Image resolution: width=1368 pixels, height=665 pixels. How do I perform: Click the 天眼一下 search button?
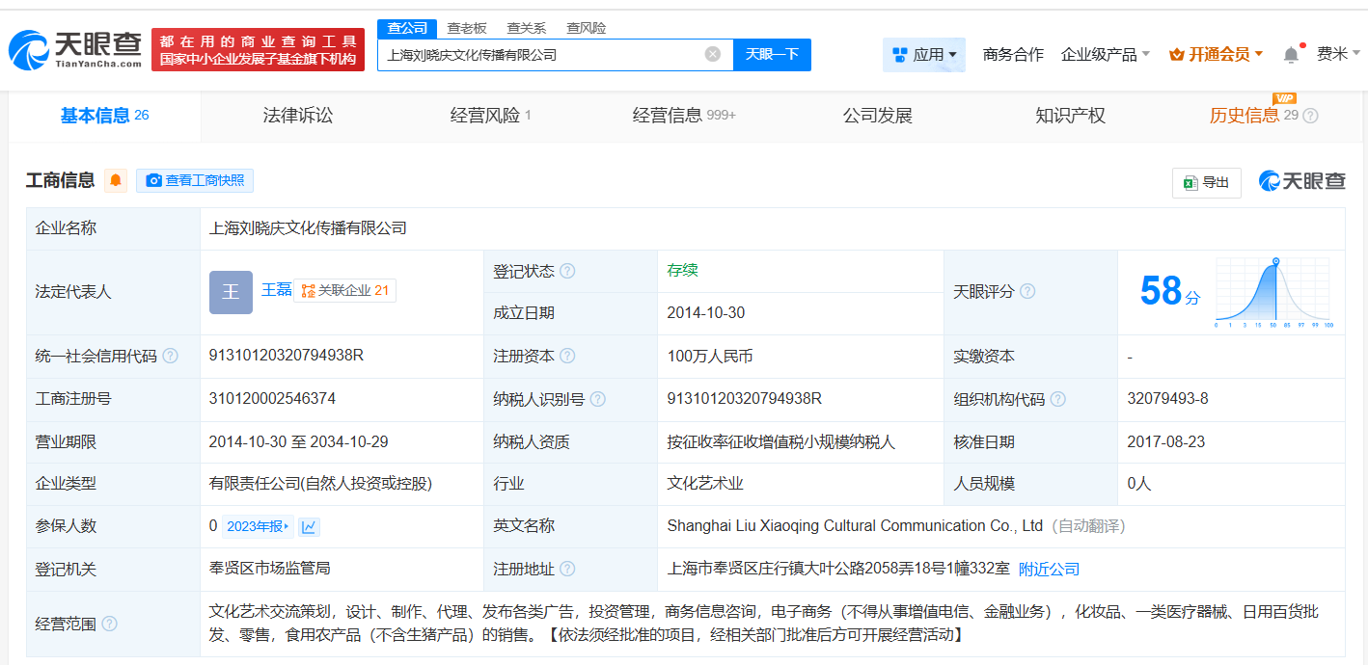point(772,55)
